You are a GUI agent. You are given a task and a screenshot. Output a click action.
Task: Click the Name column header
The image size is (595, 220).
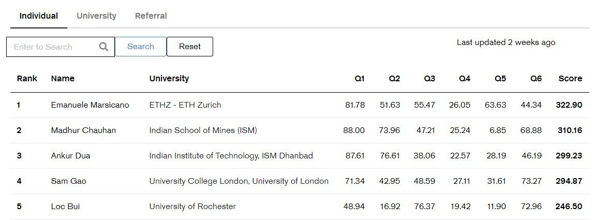63,79
